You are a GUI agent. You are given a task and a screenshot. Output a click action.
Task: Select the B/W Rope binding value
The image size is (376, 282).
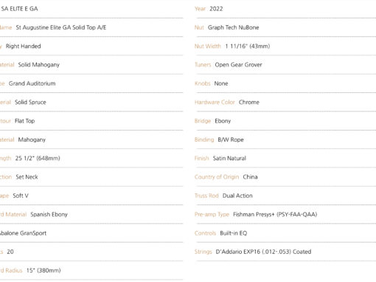[231, 140]
